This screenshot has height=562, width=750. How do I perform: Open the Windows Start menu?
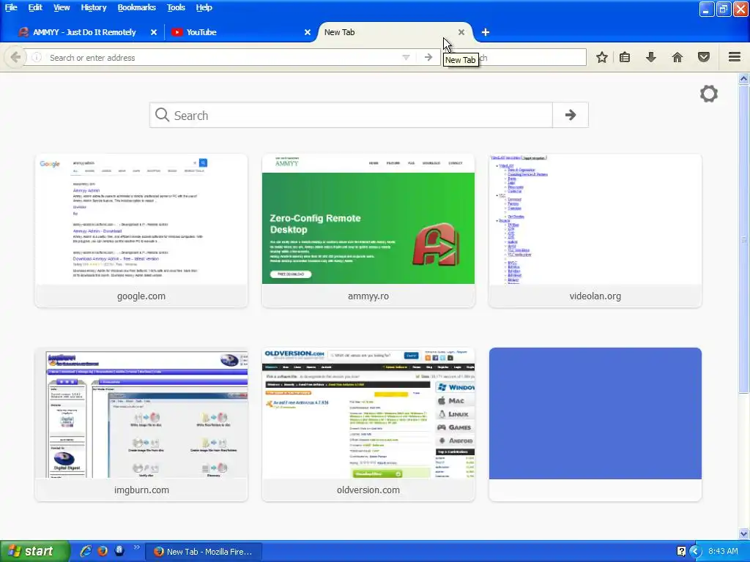[x=34, y=552]
